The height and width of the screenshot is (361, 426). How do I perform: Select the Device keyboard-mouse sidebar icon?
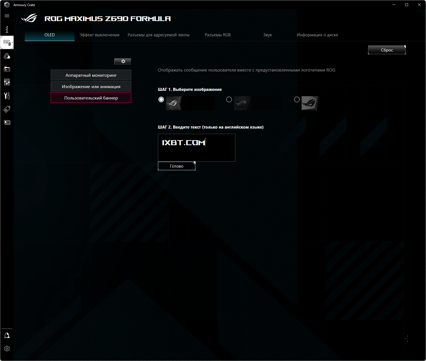click(x=7, y=42)
